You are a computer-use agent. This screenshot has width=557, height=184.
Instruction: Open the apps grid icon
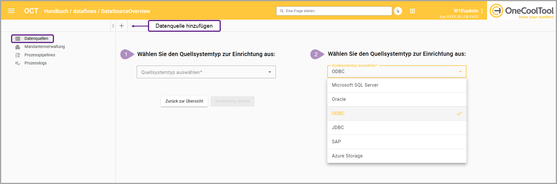tap(412, 11)
